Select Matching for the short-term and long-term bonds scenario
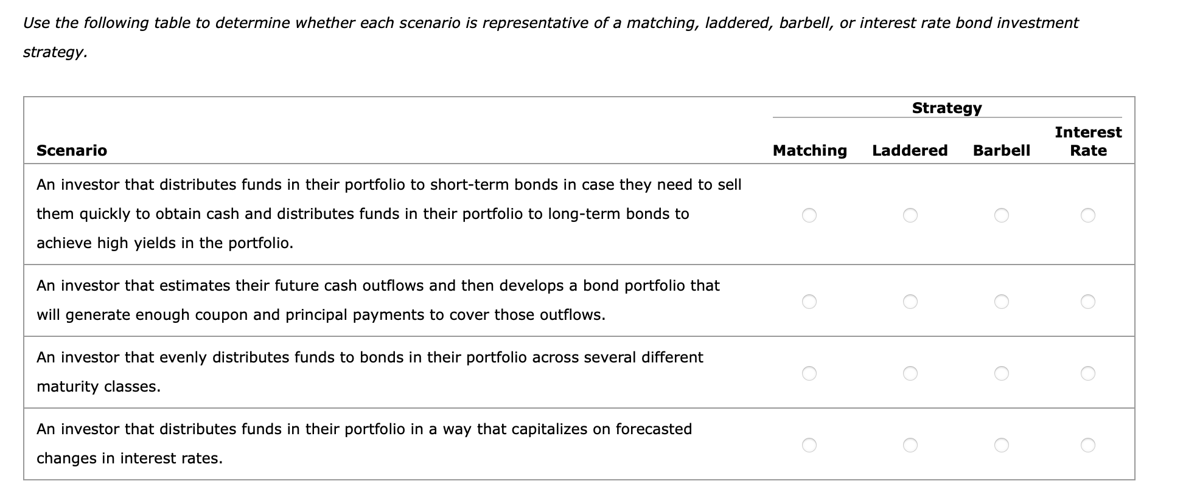The width and height of the screenshot is (1183, 495). click(810, 215)
